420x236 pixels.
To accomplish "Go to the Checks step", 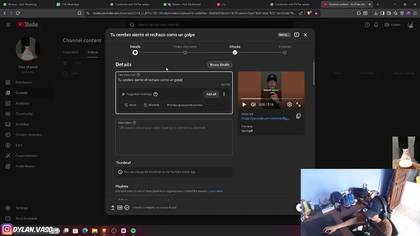I will coord(235,49).
